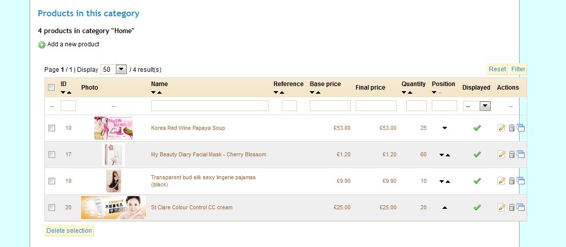Select checkbox for St Clare CC cream row

point(52,207)
